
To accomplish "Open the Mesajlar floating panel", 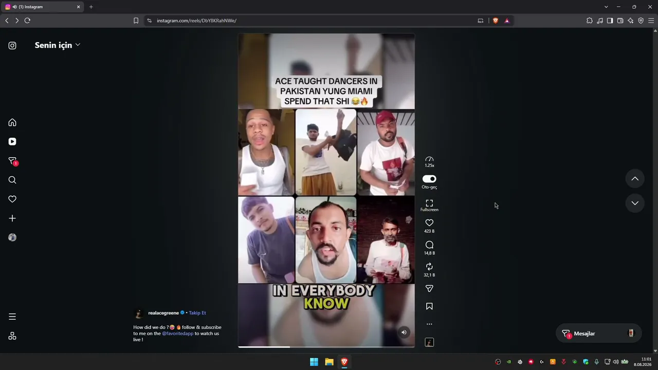I will click(599, 334).
